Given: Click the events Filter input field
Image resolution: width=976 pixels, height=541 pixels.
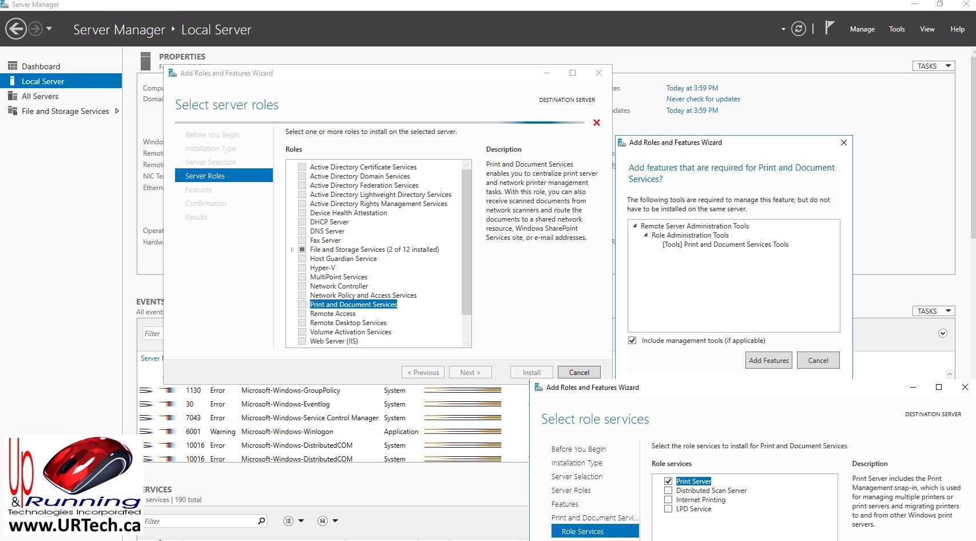Looking at the screenshot, I should click(x=152, y=334).
